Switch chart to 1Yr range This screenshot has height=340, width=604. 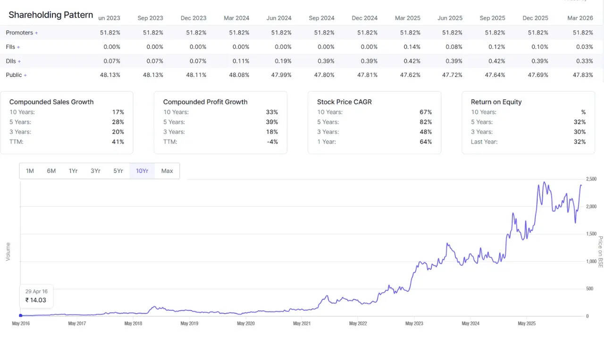pos(73,171)
